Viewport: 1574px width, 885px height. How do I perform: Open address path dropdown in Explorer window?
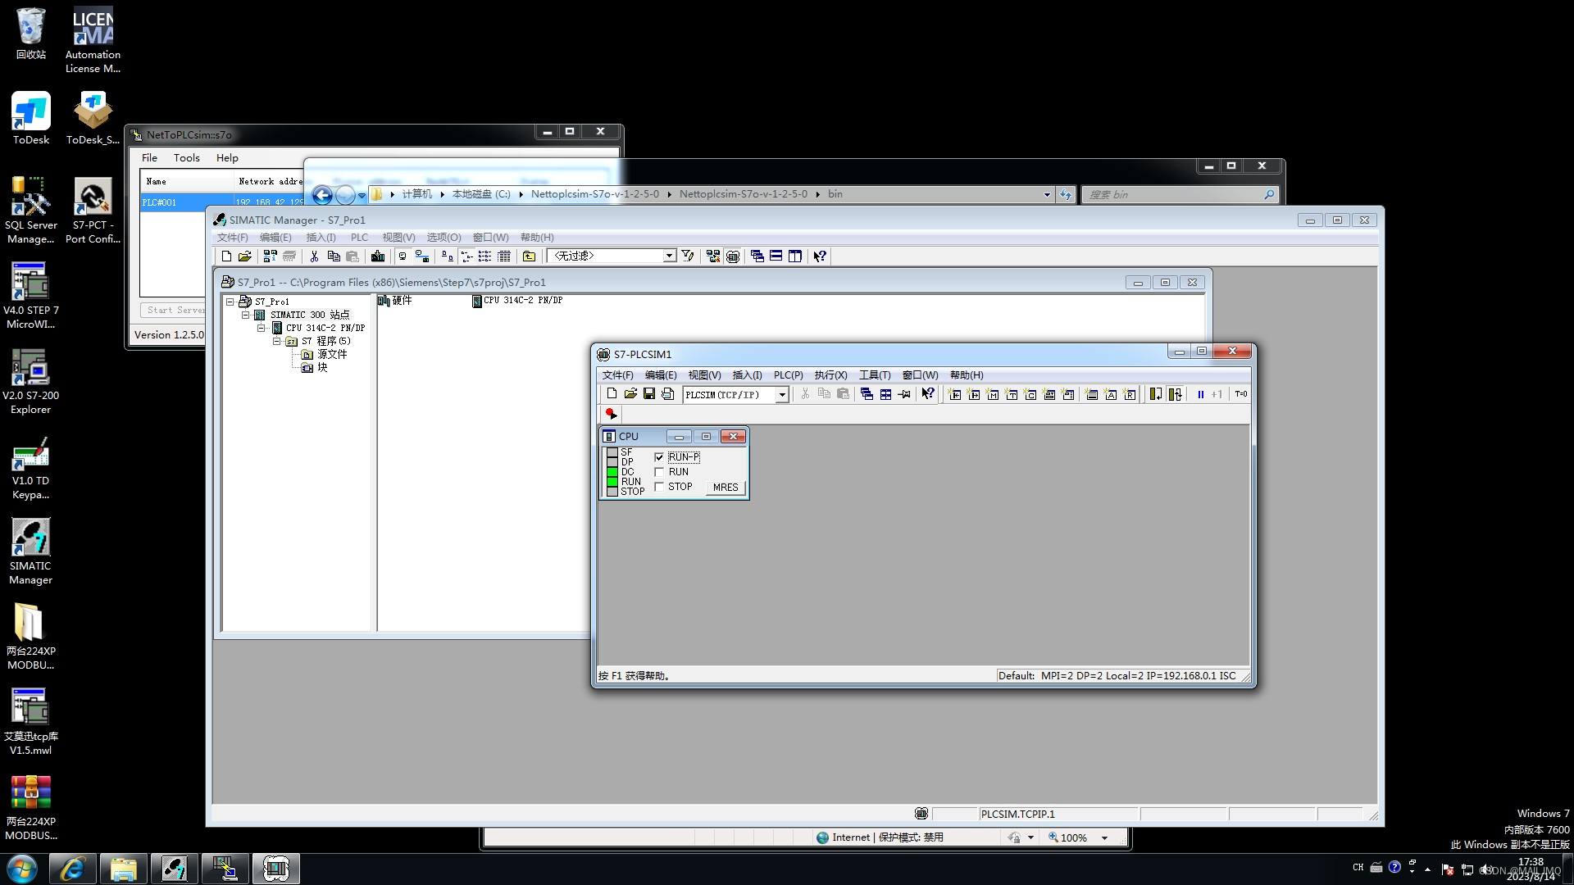click(x=1047, y=195)
